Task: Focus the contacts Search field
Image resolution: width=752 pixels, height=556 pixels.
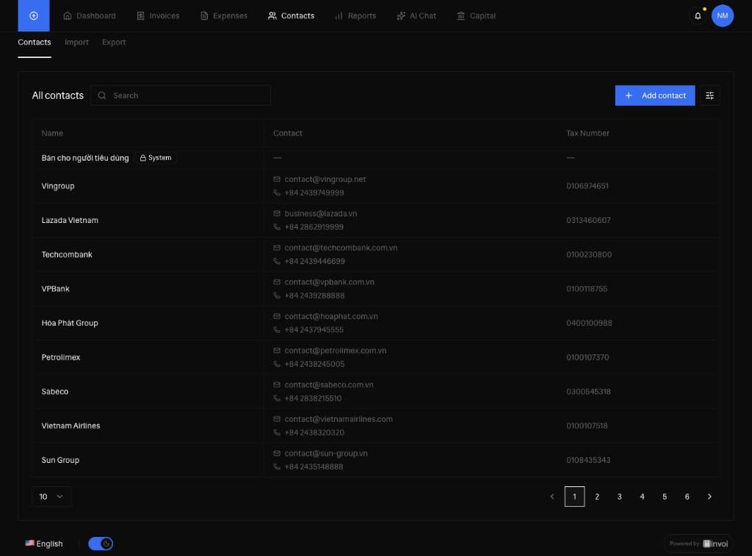Action: 181,95
